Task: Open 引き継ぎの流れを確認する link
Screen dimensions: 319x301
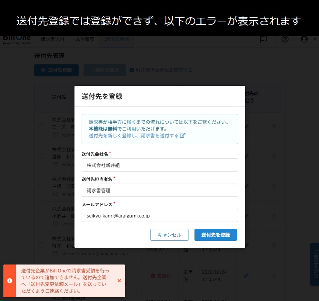Action: click(x=164, y=70)
